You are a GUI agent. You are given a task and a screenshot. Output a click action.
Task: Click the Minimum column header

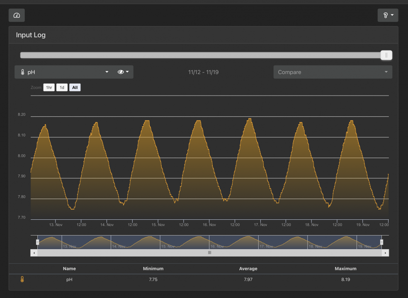[x=153, y=269]
